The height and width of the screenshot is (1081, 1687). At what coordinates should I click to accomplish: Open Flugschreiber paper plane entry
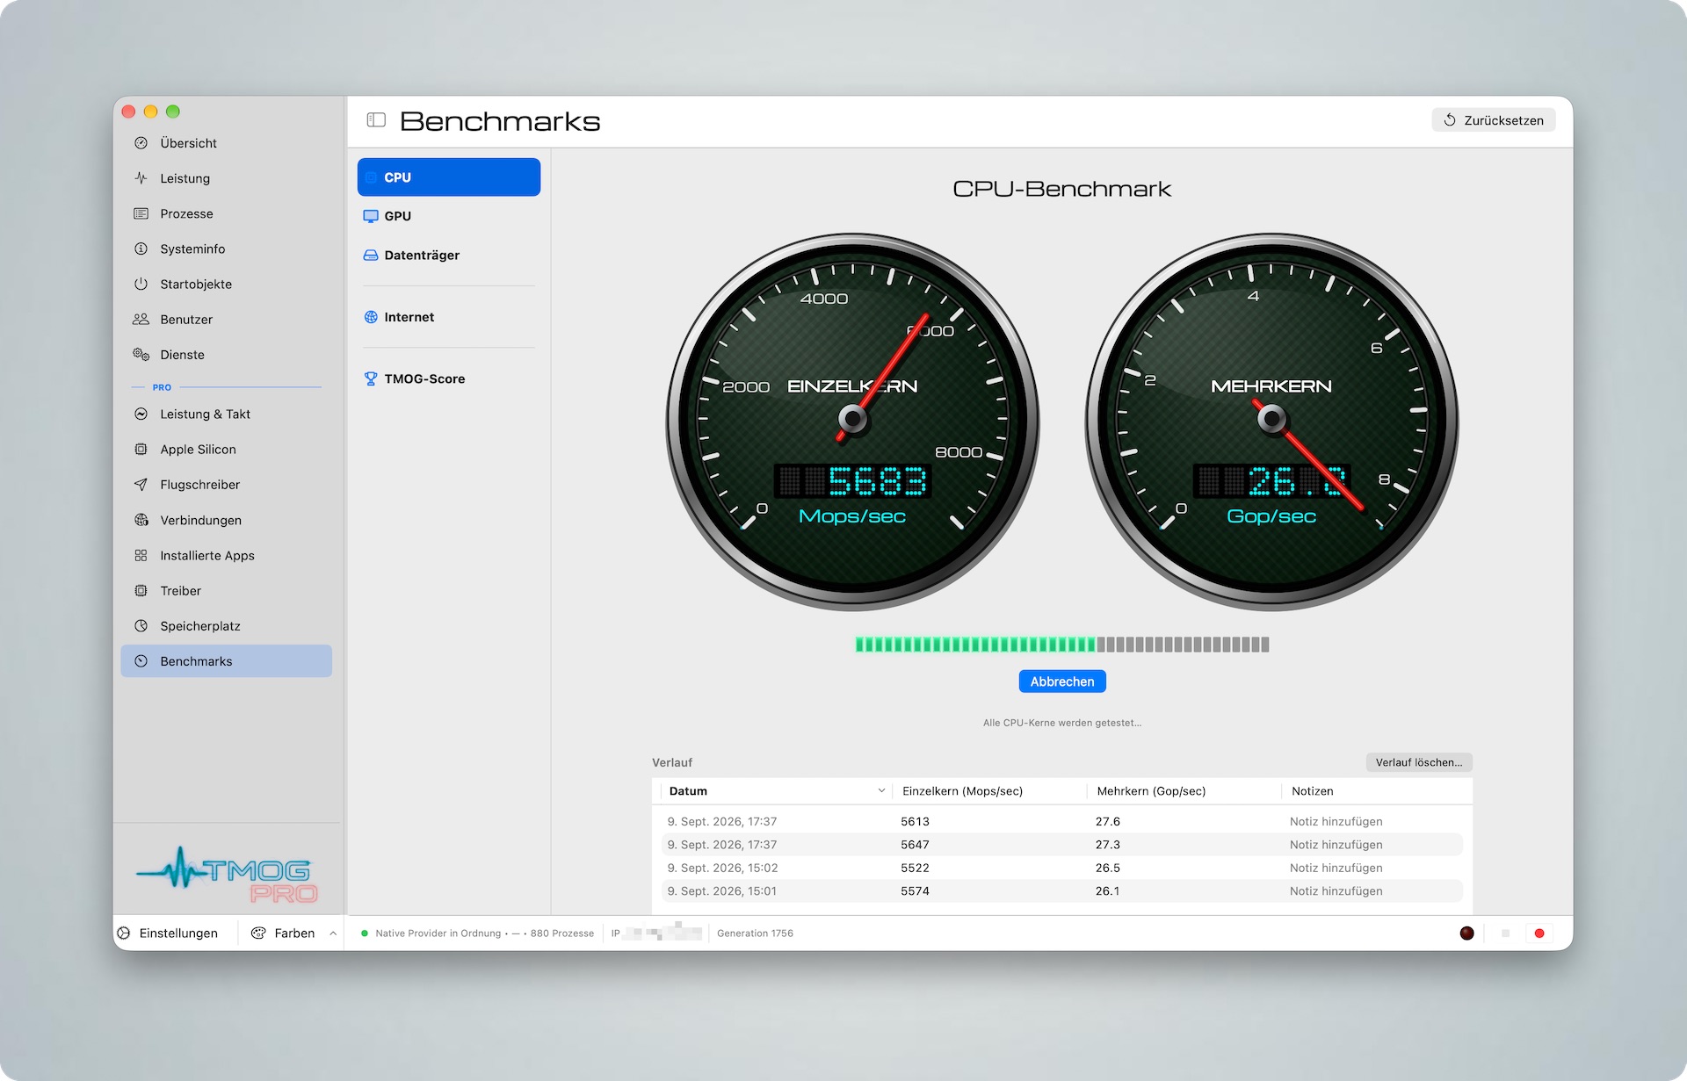pyautogui.click(x=226, y=485)
